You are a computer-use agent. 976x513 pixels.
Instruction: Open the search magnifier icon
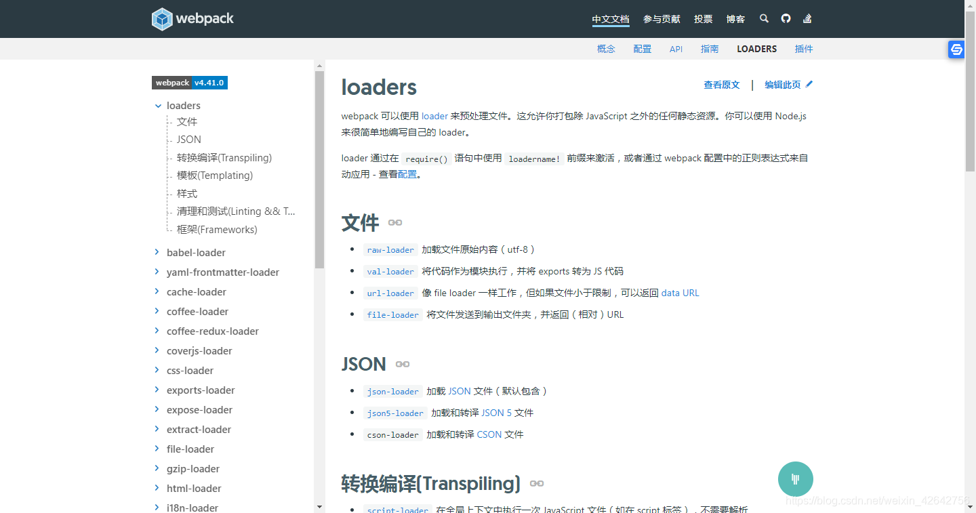[765, 18]
